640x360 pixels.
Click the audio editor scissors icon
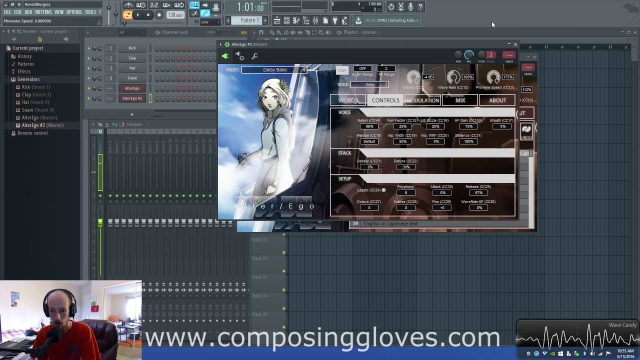coord(400,6)
